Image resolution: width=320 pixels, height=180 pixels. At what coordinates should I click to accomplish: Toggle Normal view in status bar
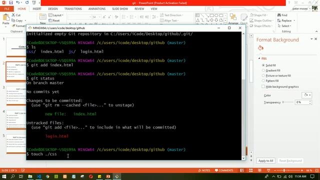(x=242, y=170)
